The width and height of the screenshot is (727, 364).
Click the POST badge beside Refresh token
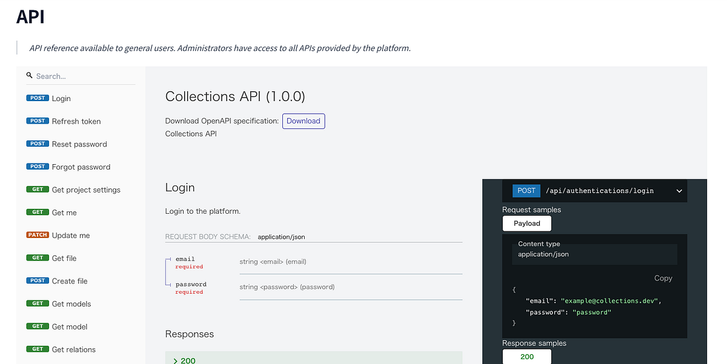tap(38, 121)
